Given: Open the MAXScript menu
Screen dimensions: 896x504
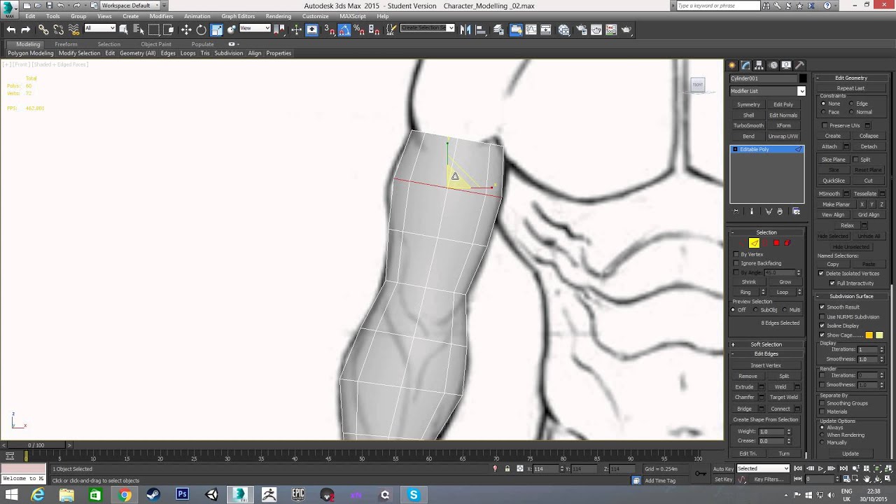Looking at the screenshot, I should click(352, 16).
